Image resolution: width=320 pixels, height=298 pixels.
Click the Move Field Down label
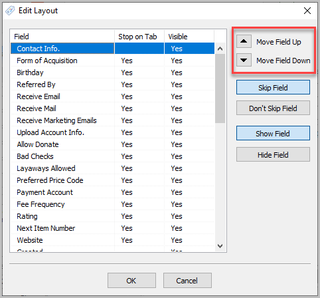pyautogui.click(x=283, y=61)
